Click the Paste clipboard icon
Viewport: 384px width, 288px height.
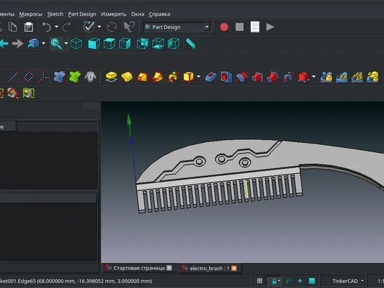coord(29,27)
